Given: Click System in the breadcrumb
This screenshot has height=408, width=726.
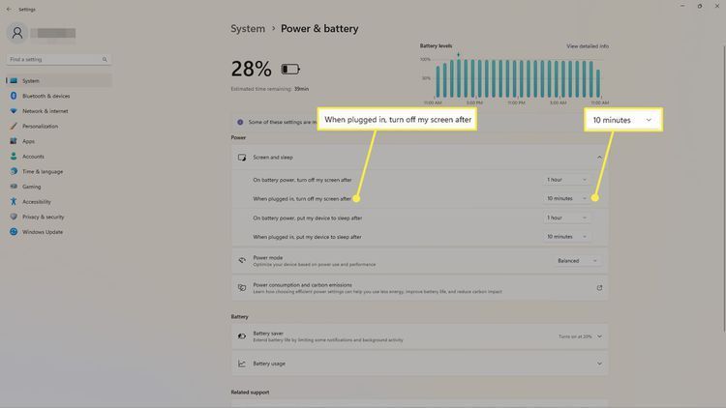Looking at the screenshot, I should 248,29.
